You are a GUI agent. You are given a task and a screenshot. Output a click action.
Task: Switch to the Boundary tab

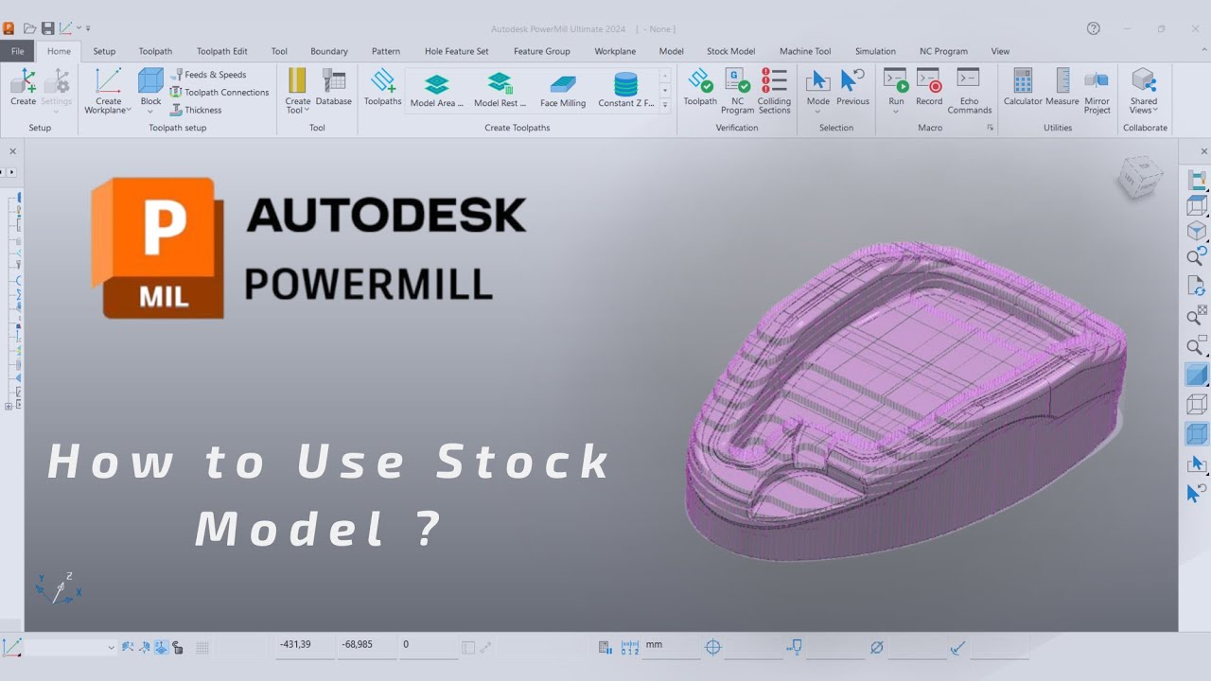coord(329,51)
